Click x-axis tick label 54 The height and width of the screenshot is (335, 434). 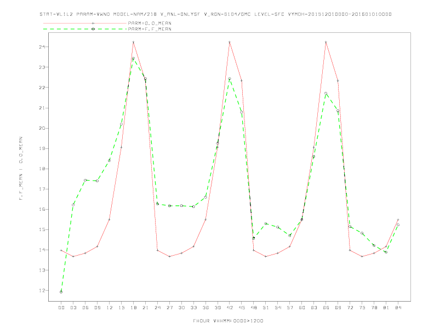278,308
